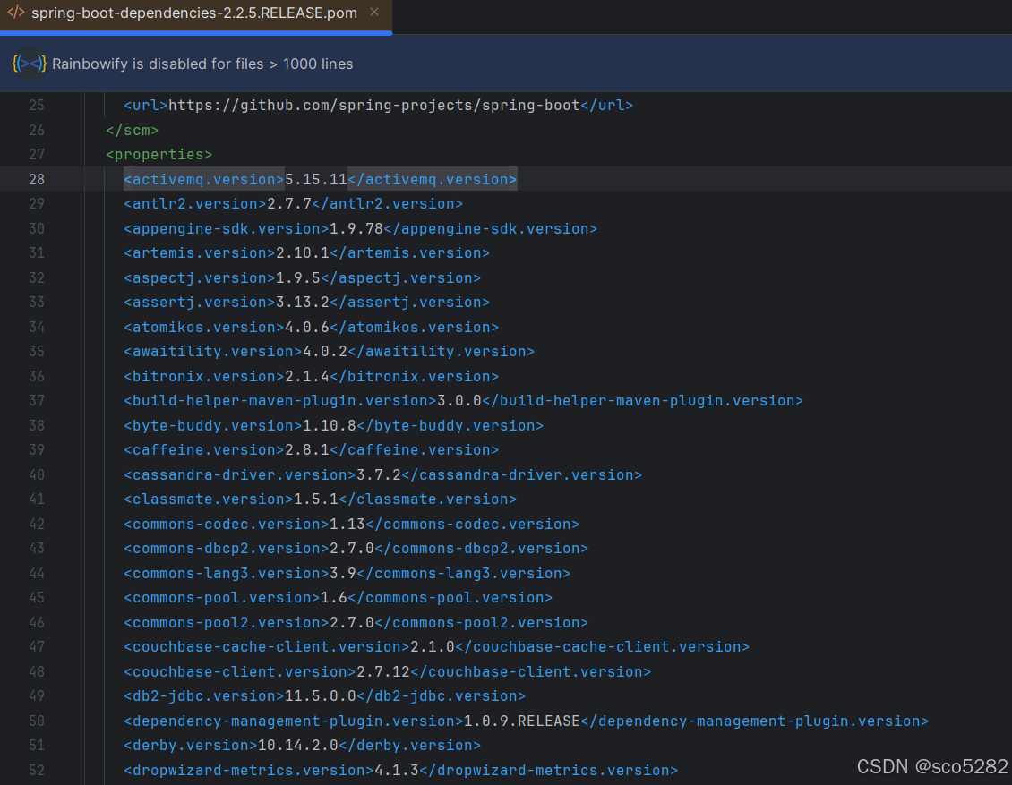Click the cassandra-driver.version value 3.7.2
The image size is (1012, 785).
[x=379, y=474]
